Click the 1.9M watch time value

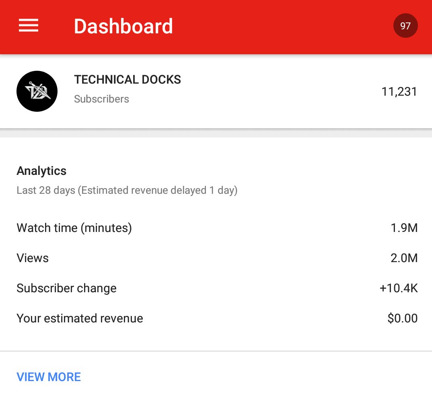tap(404, 228)
